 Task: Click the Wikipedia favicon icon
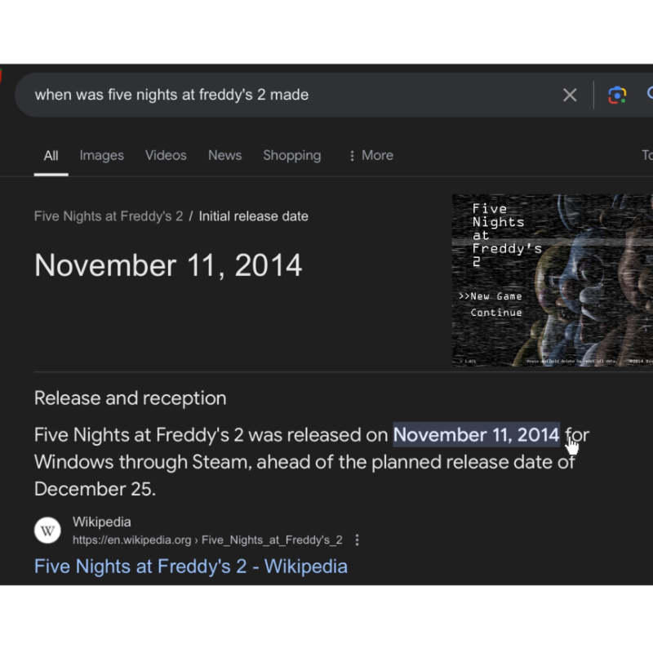pos(48,531)
